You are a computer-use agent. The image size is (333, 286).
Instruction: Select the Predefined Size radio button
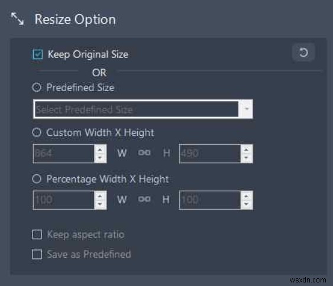[37, 87]
